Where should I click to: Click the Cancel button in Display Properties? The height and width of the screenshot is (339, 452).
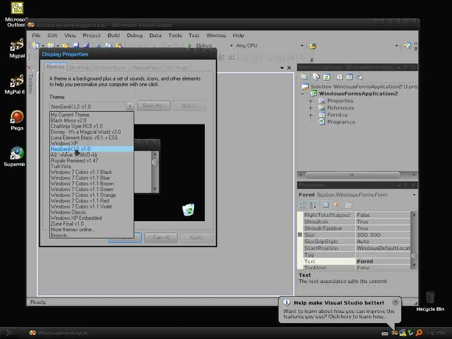(x=161, y=237)
